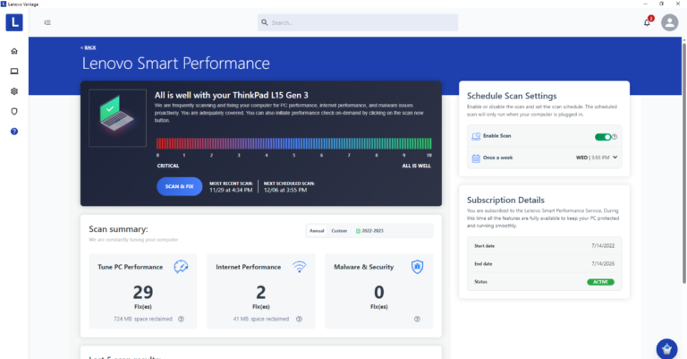Click the Tune PC Performance speedometer icon
687x359 pixels.
[181, 267]
